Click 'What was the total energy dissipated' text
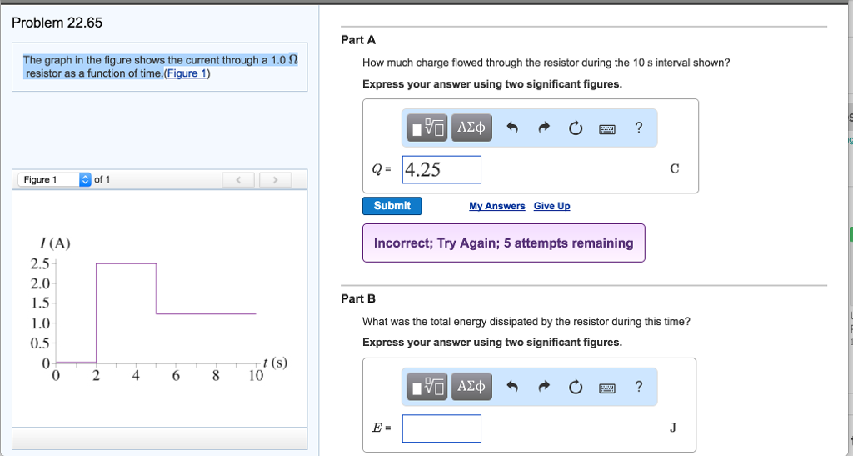The width and height of the screenshot is (853, 456). click(x=526, y=322)
